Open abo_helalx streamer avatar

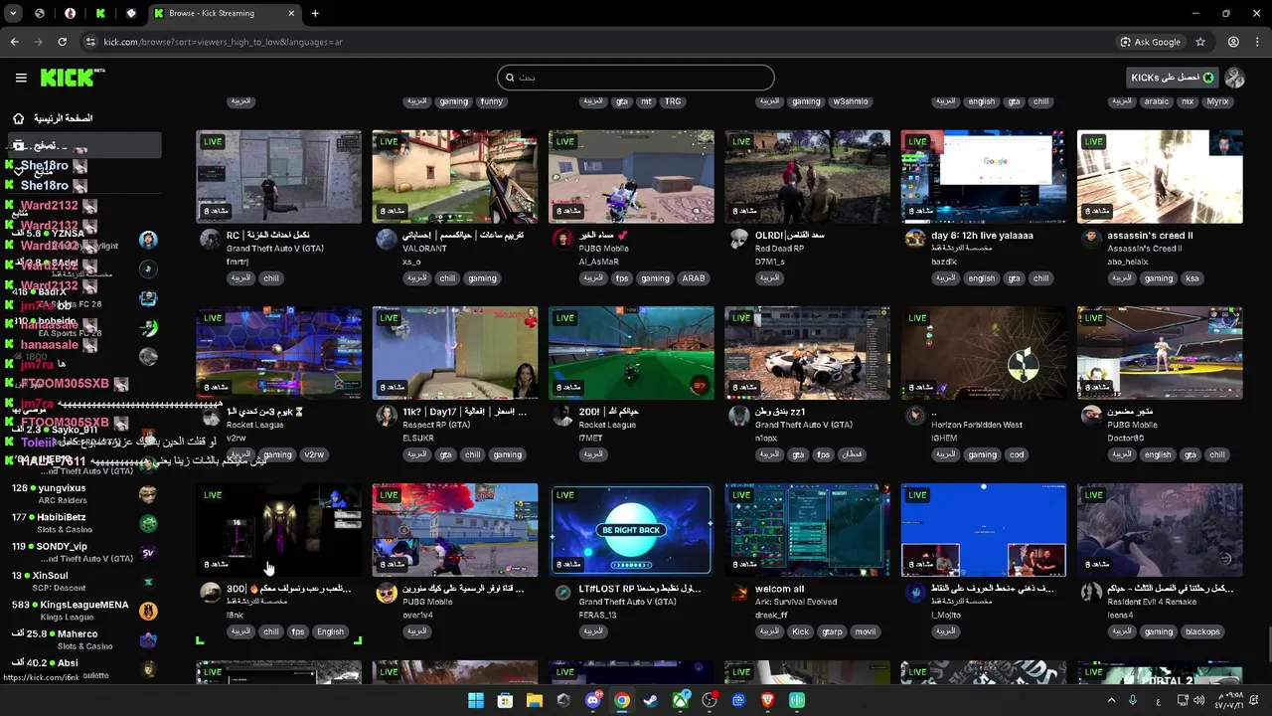[x=1091, y=239]
